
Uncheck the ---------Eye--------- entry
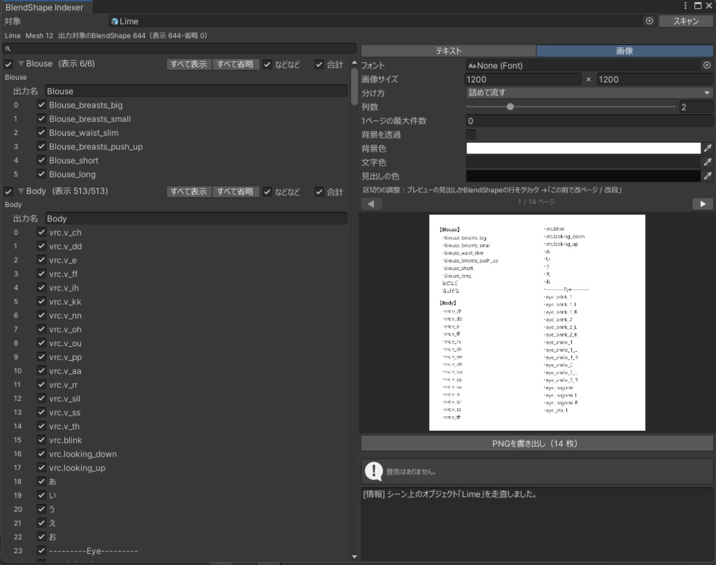coord(41,550)
